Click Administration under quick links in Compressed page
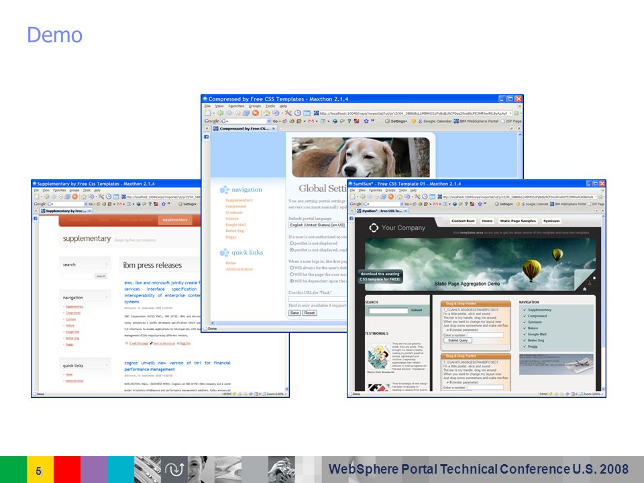 tap(239, 270)
